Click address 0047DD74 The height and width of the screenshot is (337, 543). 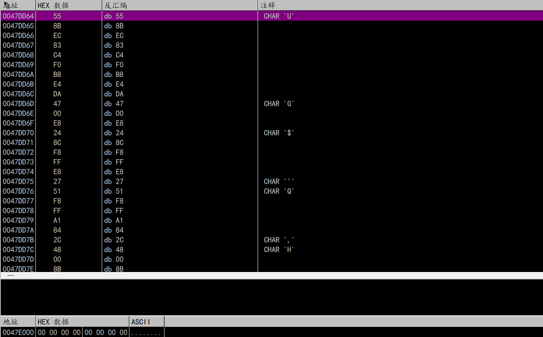point(18,172)
